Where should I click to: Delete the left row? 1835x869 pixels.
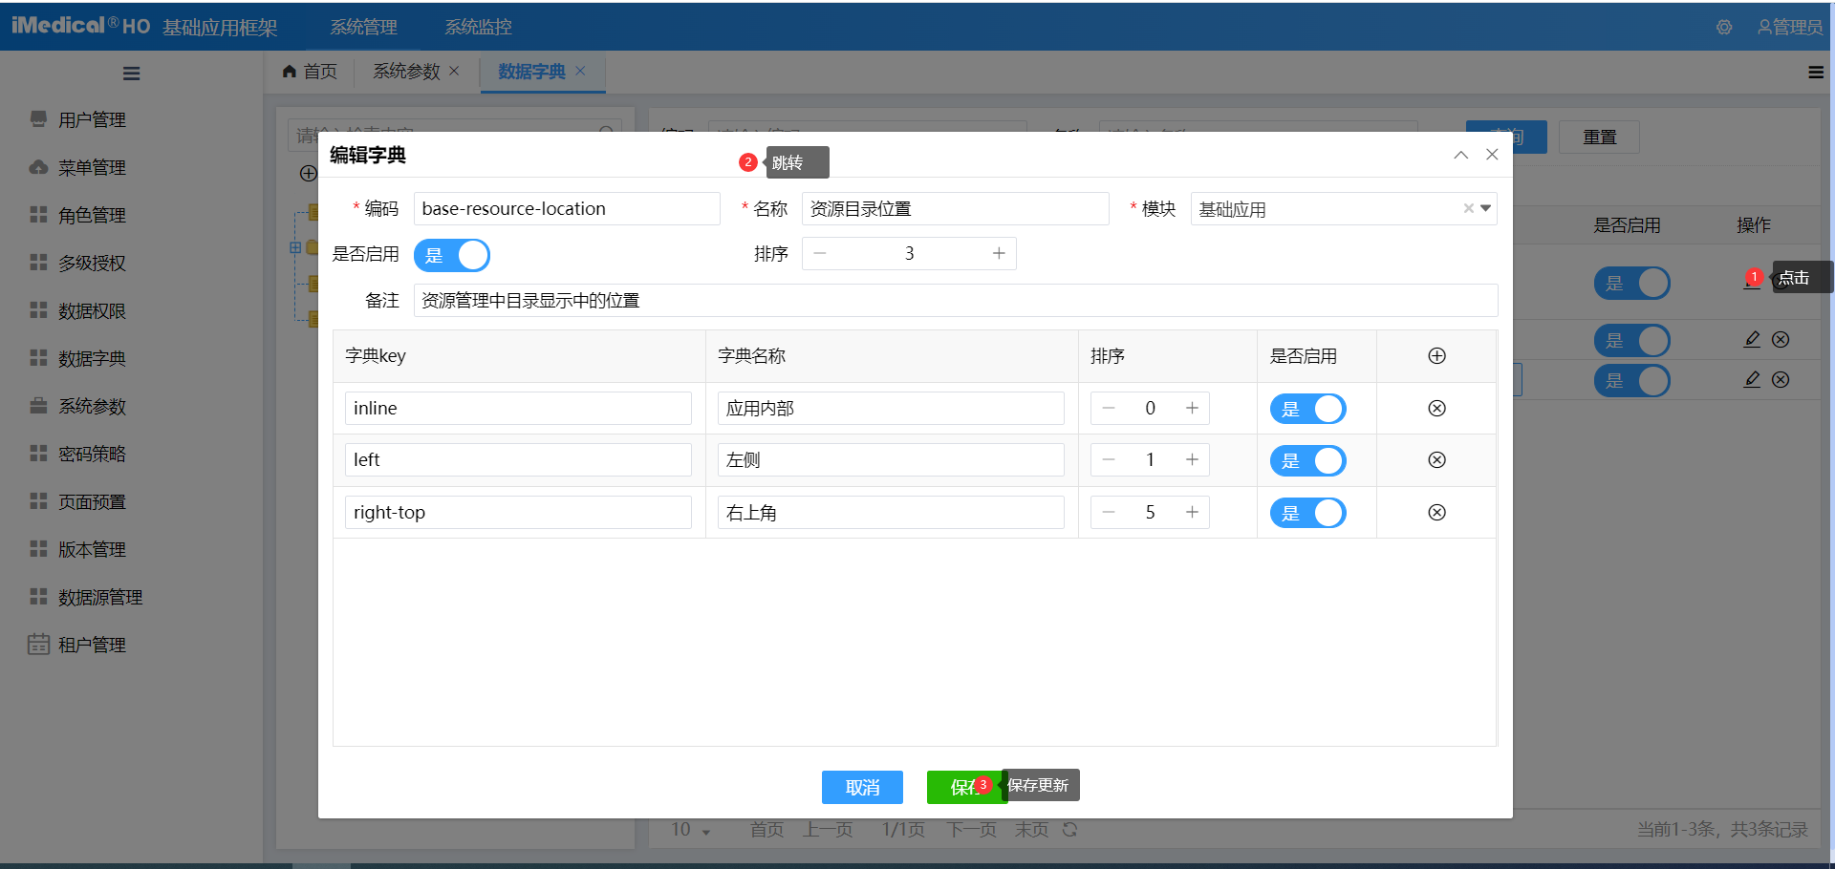point(1436,460)
